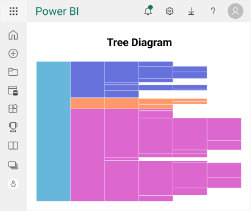Select the large orange block

(x=87, y=104)
